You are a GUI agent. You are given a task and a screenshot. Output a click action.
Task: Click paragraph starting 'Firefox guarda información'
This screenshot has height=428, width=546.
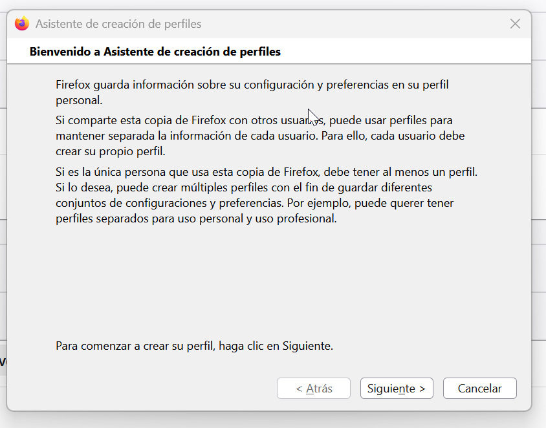252,92
